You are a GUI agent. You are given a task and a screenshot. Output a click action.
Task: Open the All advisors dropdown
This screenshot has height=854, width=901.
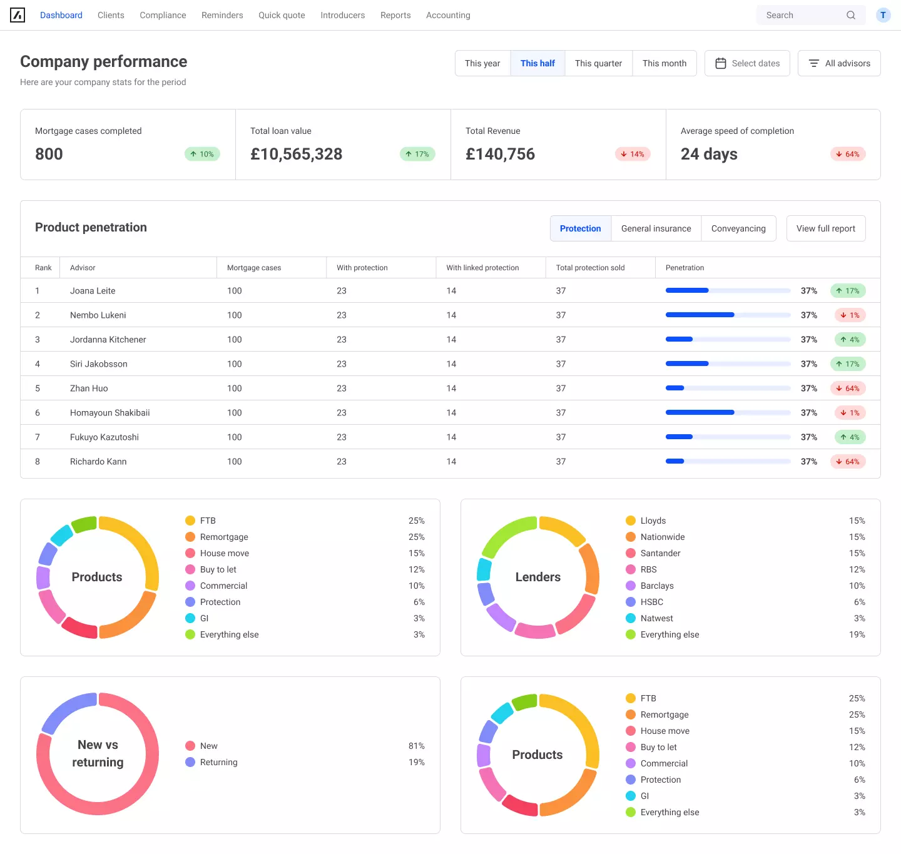(x=839, y=63)
